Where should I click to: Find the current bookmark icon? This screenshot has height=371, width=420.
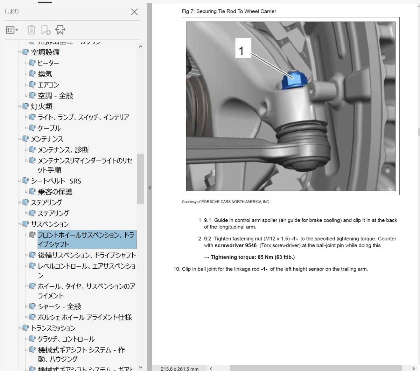60,30
